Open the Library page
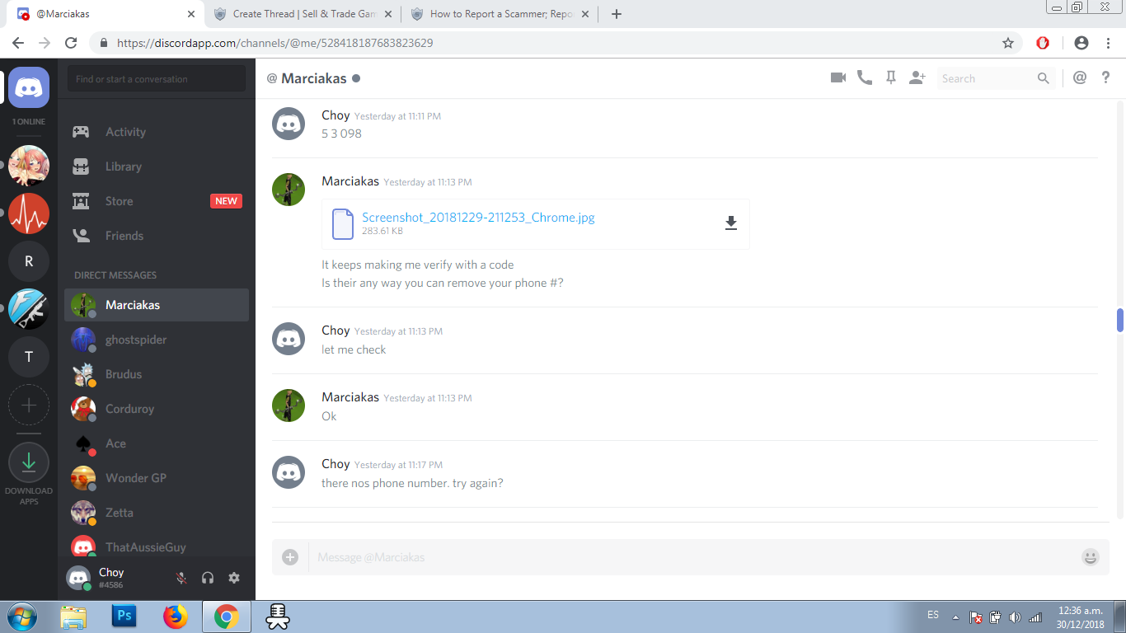 pos(157,166)
